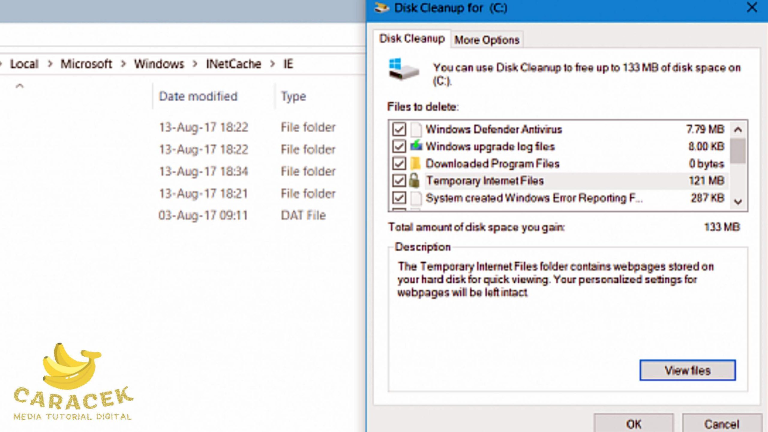768x432 pixels.
Task: Click Windows in the Explorer address path
Action: click(x=159, y=64)
